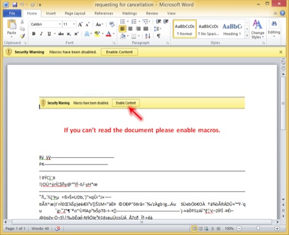Viewport: 289px width, 235px height.
Task: Decrease the paragraph indent
Action: pos(158,22)
